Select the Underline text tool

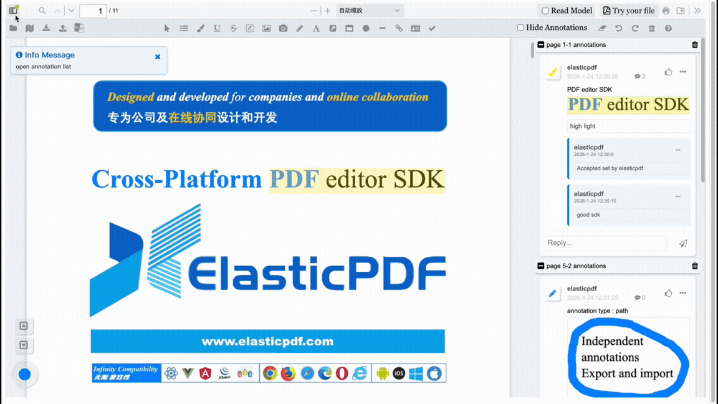[x=216, y=28]
